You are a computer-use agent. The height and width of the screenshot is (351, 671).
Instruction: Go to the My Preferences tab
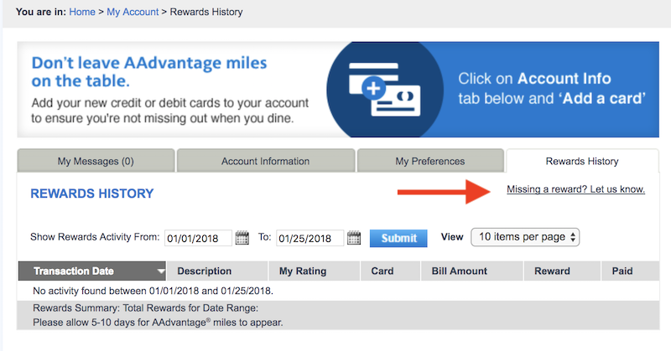pyautogui.click(x=430, y=161)
